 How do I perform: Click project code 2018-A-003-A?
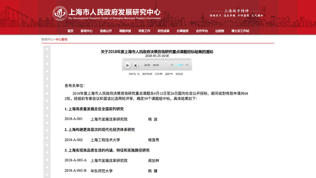tap(76, 160)
